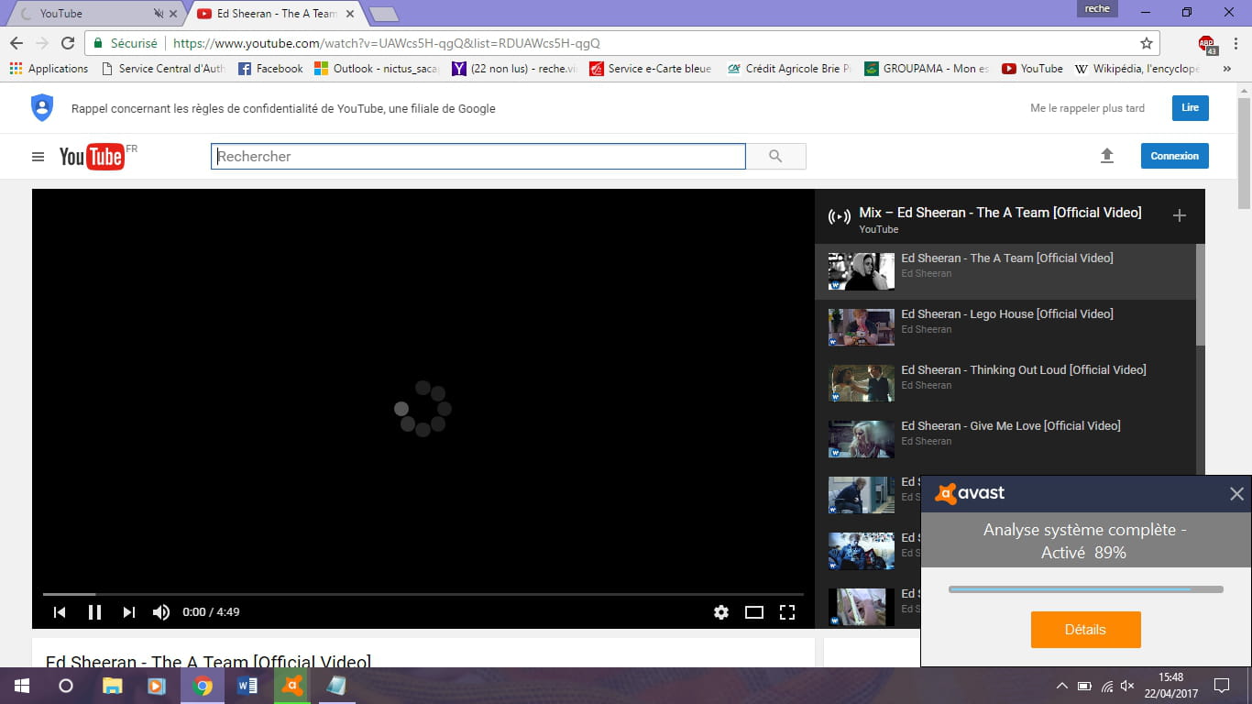Bookmark this page with the star icon
Image resolution: width=1252 pixels, height=704 pixels.
[1146, 43]
